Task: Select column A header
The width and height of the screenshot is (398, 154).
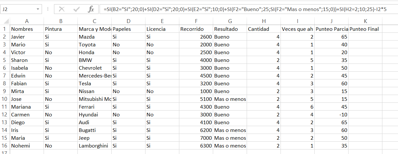Action: pos(27,21)
